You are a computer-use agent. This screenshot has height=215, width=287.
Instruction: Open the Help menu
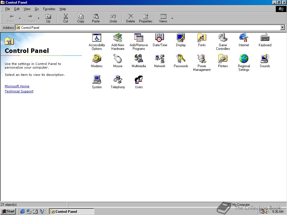(63, 9)
